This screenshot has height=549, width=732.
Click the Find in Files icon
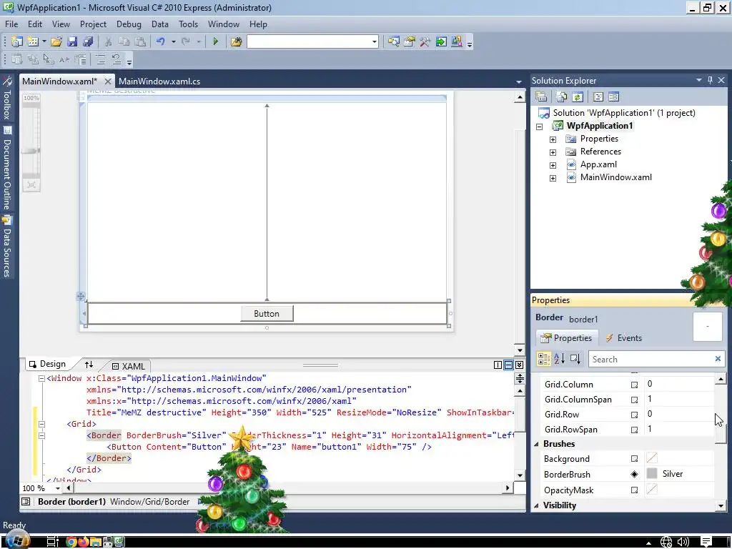236,41
